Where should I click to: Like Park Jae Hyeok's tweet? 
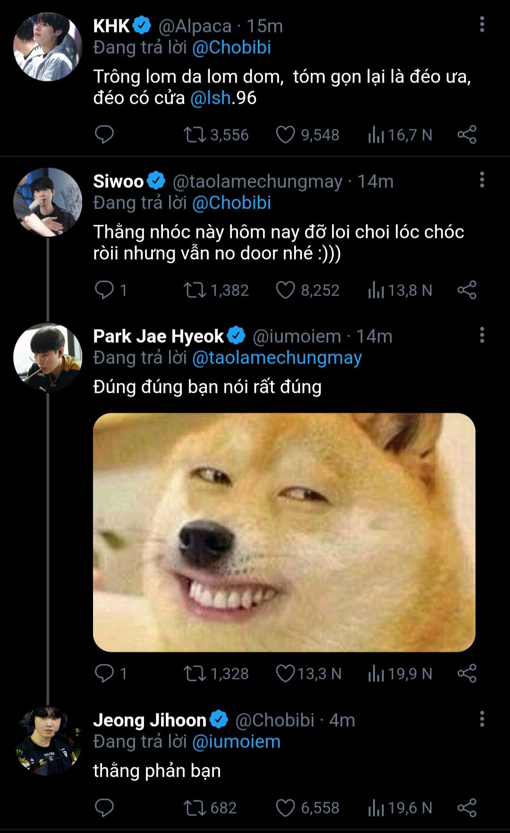tap(285, 673)
